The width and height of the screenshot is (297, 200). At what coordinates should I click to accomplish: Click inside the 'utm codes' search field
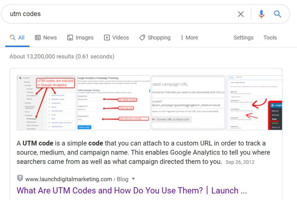click(x=116, y=14)
